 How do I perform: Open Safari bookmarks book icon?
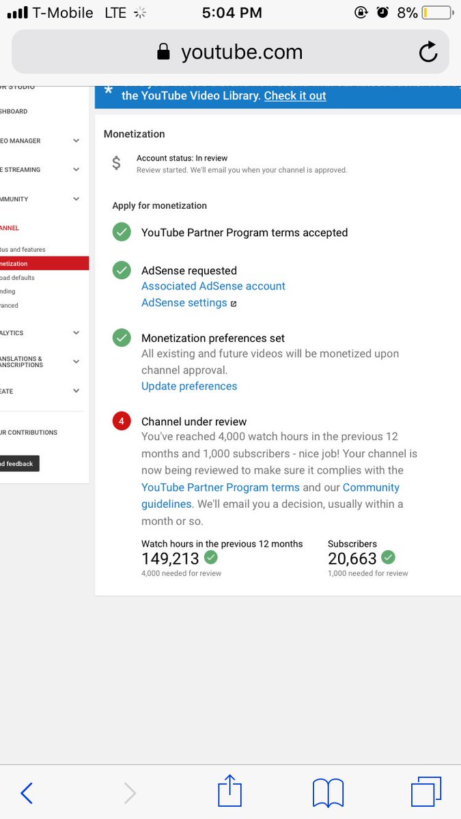coord(328,793)
